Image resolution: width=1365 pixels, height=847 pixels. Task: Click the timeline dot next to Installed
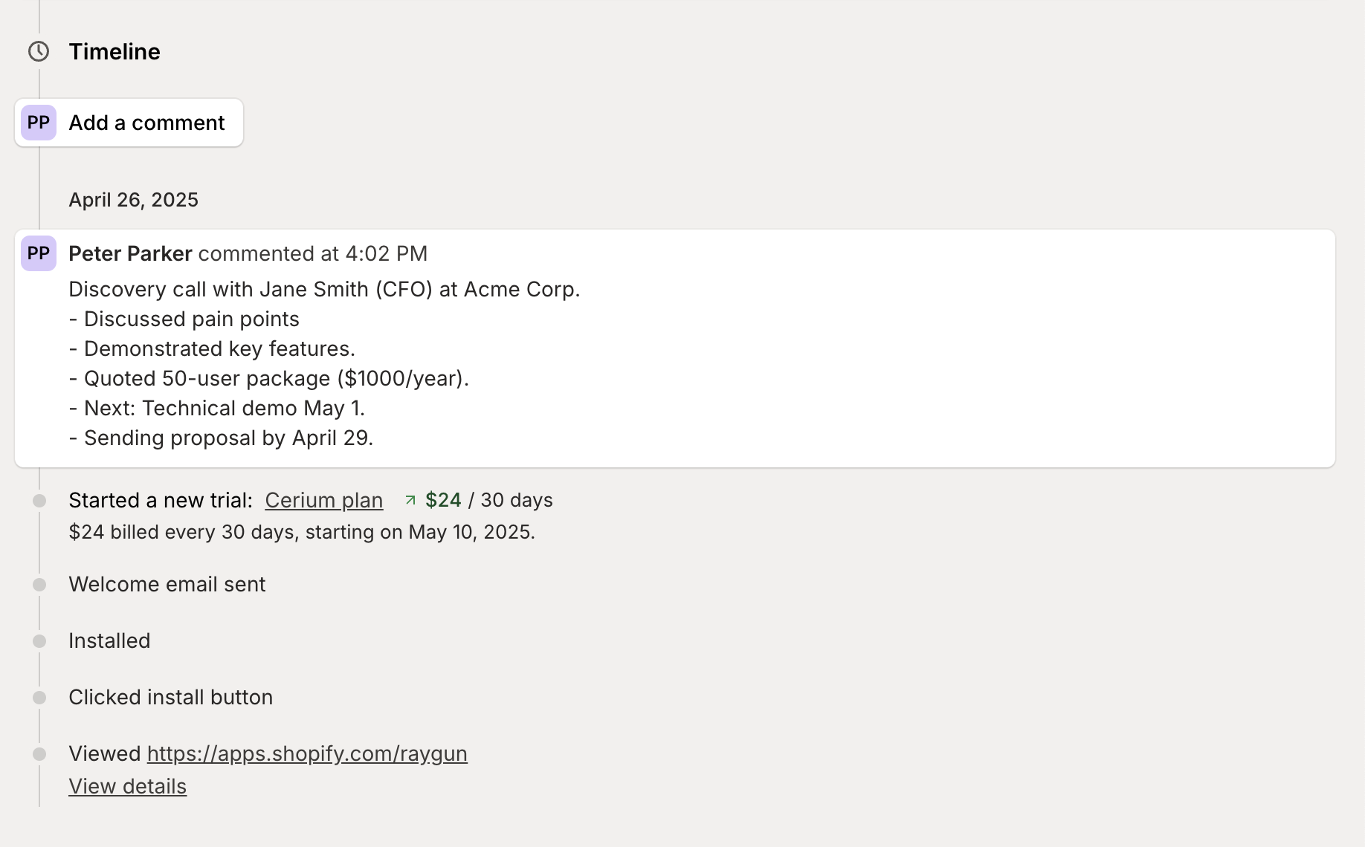tap(40, 641)
